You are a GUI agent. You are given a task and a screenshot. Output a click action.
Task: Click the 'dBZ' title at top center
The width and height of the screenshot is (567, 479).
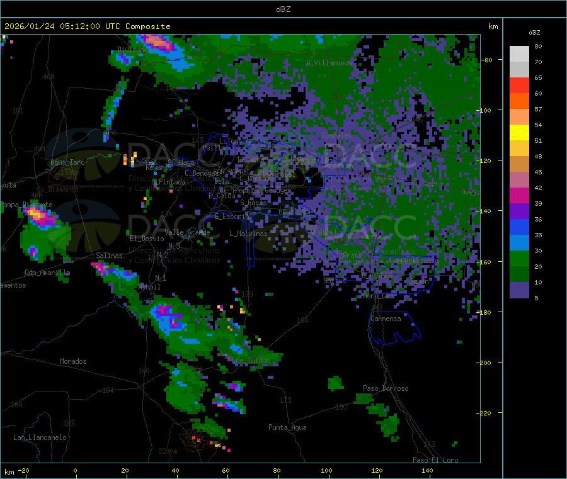pos(283,9)
